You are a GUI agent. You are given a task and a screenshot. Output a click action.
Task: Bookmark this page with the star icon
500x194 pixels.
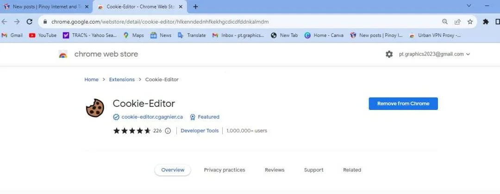(470, 22)
